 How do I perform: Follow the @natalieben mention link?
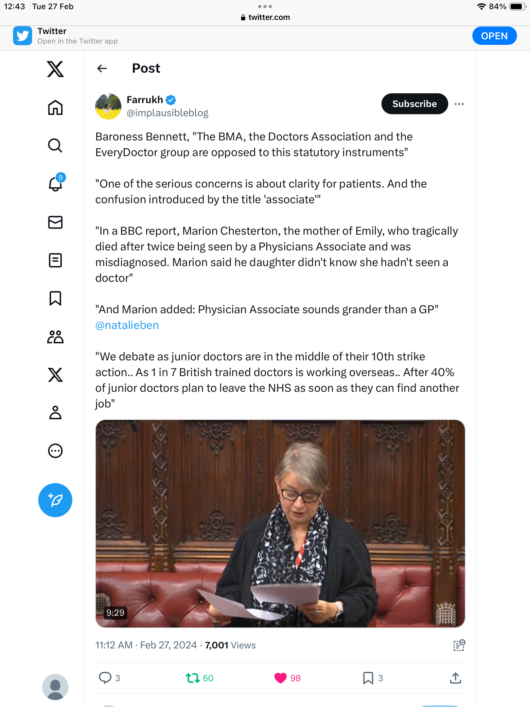[127, 325]
